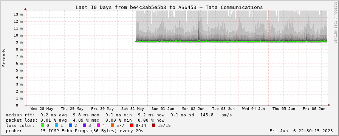The image size is (339, 136).
Task: Click the dark red 15/15 loss swatch
Action: (153, 125)
